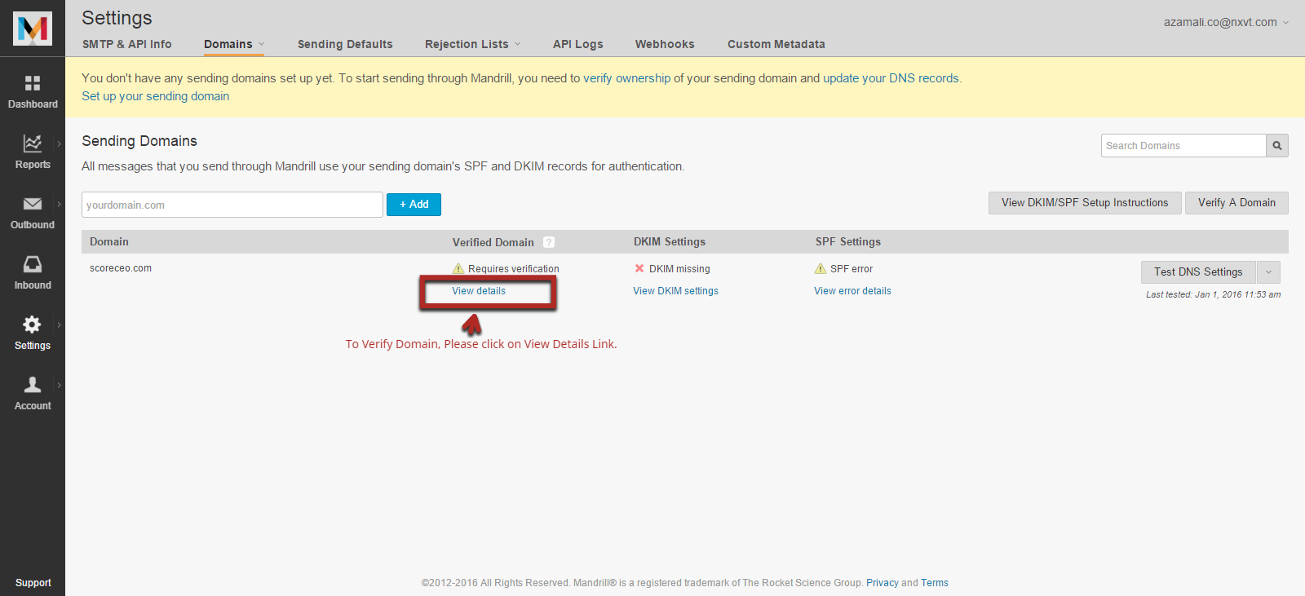The height and width of the screenshot is (596, 1305).
Task: Open the View DKIM settings link
Action: click(675, 291)
